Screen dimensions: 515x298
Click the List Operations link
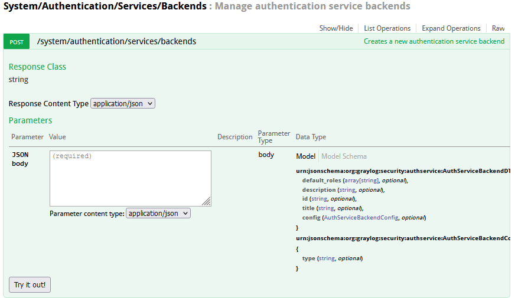(387, 28)
